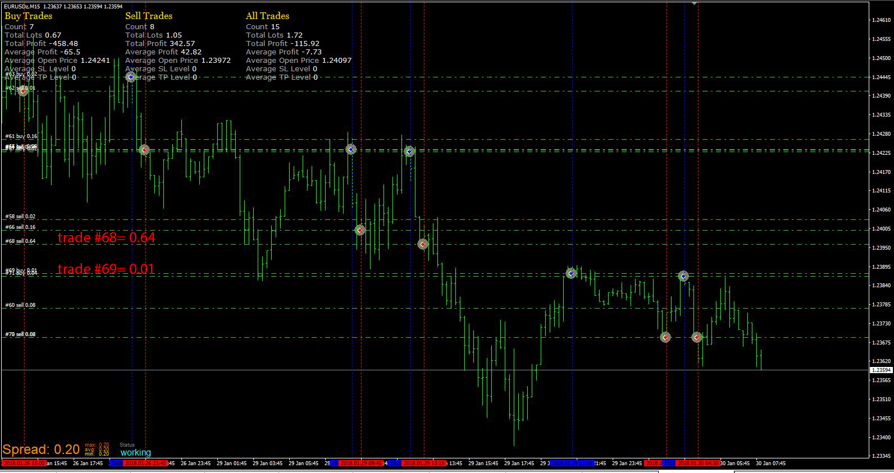894x473 pixels.
Task: Select the sell marker on the #68 line
Action: (423, 244)
